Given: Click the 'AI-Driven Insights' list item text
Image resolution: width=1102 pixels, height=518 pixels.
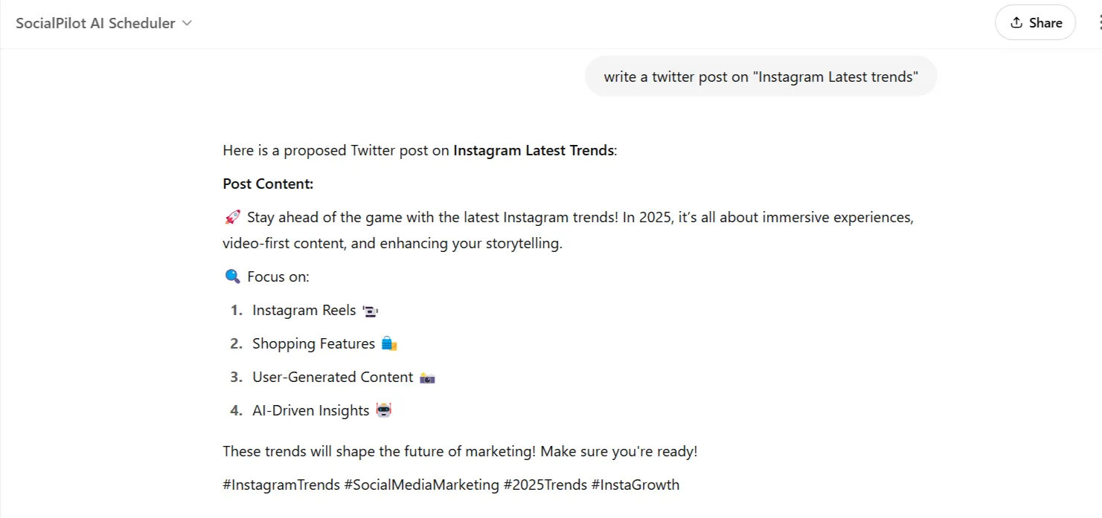Looking at the screenshot, I should point(310,410).
